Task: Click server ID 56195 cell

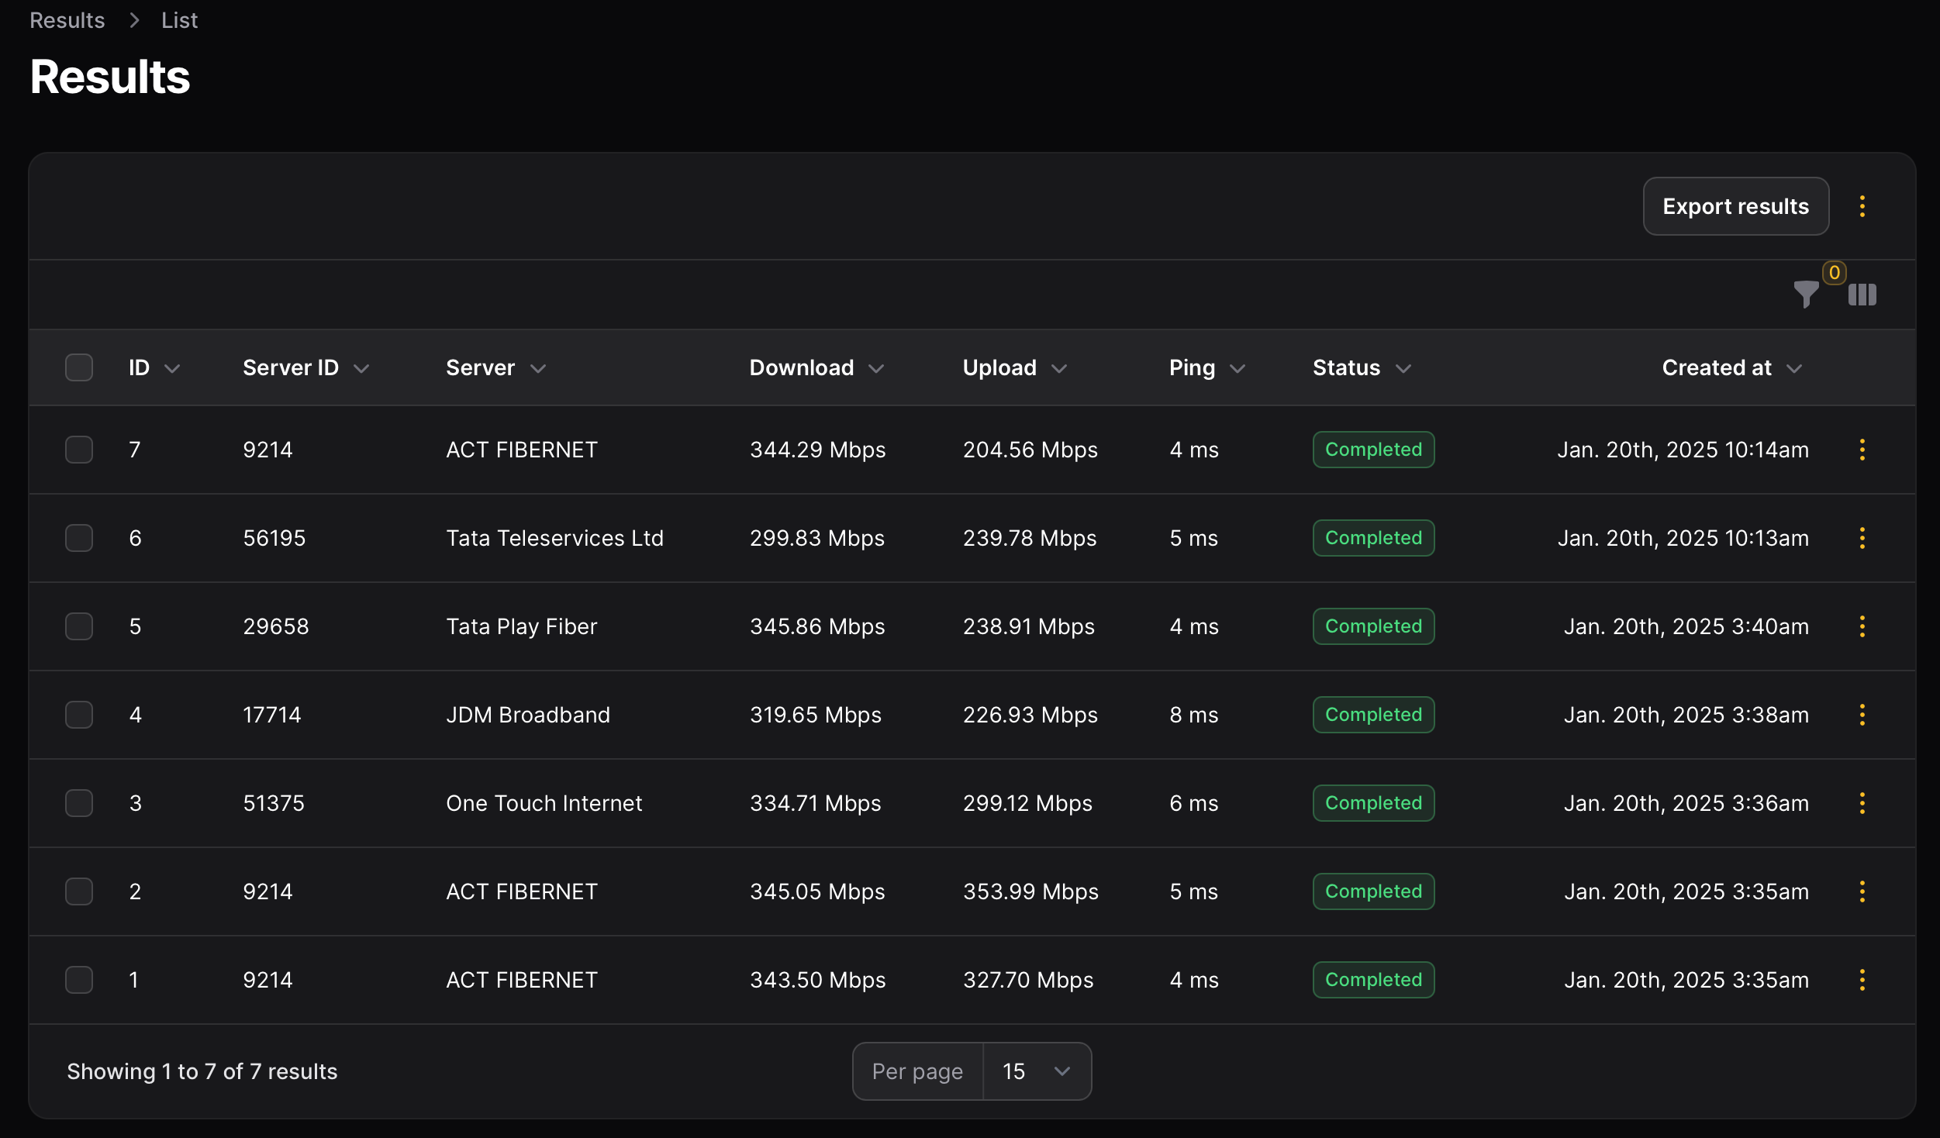Action: [x=274, y=538]
